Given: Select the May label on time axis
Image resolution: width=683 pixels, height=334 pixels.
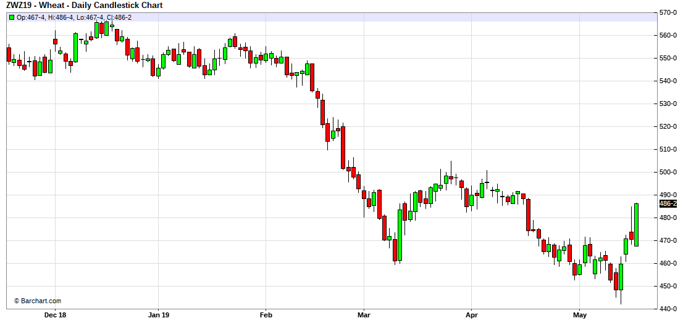Looking at the screenshot, I should (579, 316).
